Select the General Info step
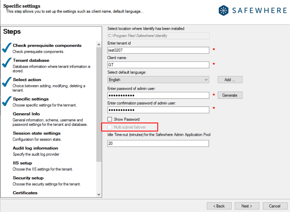290x212 pixels. click(26, 114)
